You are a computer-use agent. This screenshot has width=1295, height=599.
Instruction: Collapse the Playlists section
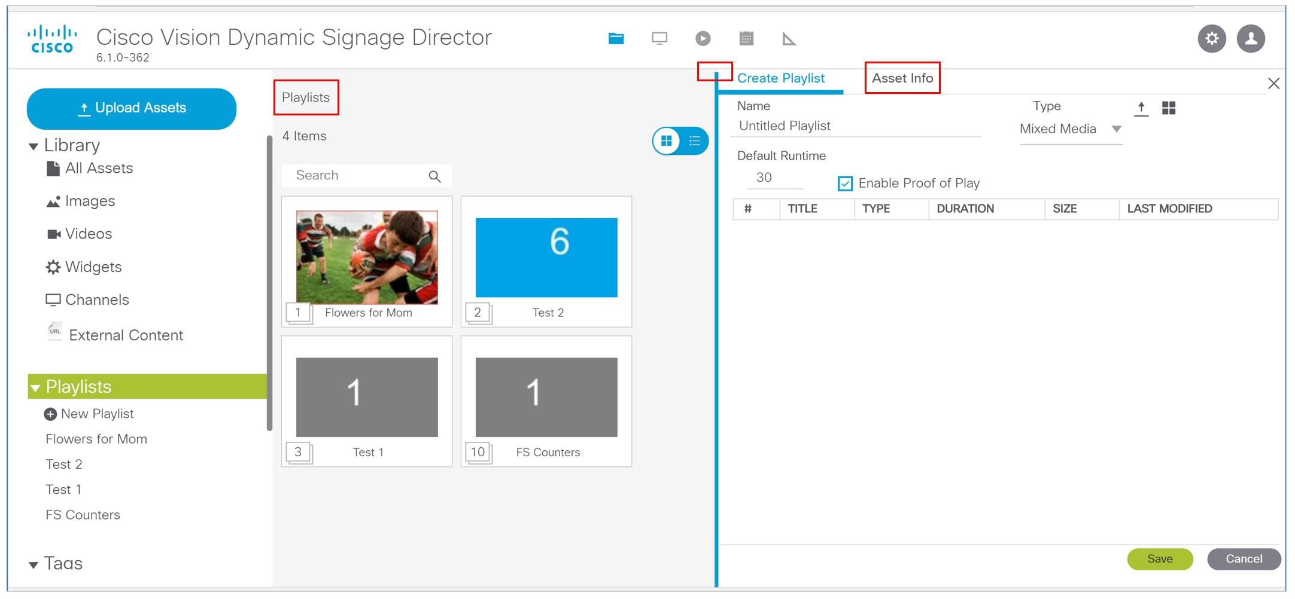[x=35, y=388]
